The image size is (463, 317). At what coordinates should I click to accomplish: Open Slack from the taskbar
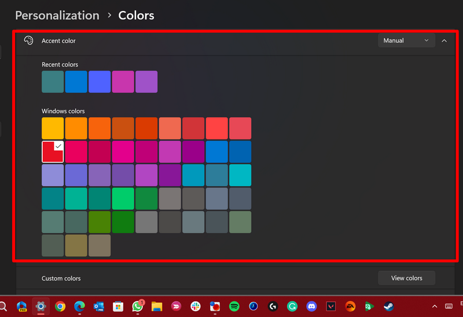pyautogui.click(x=195, y=306)
